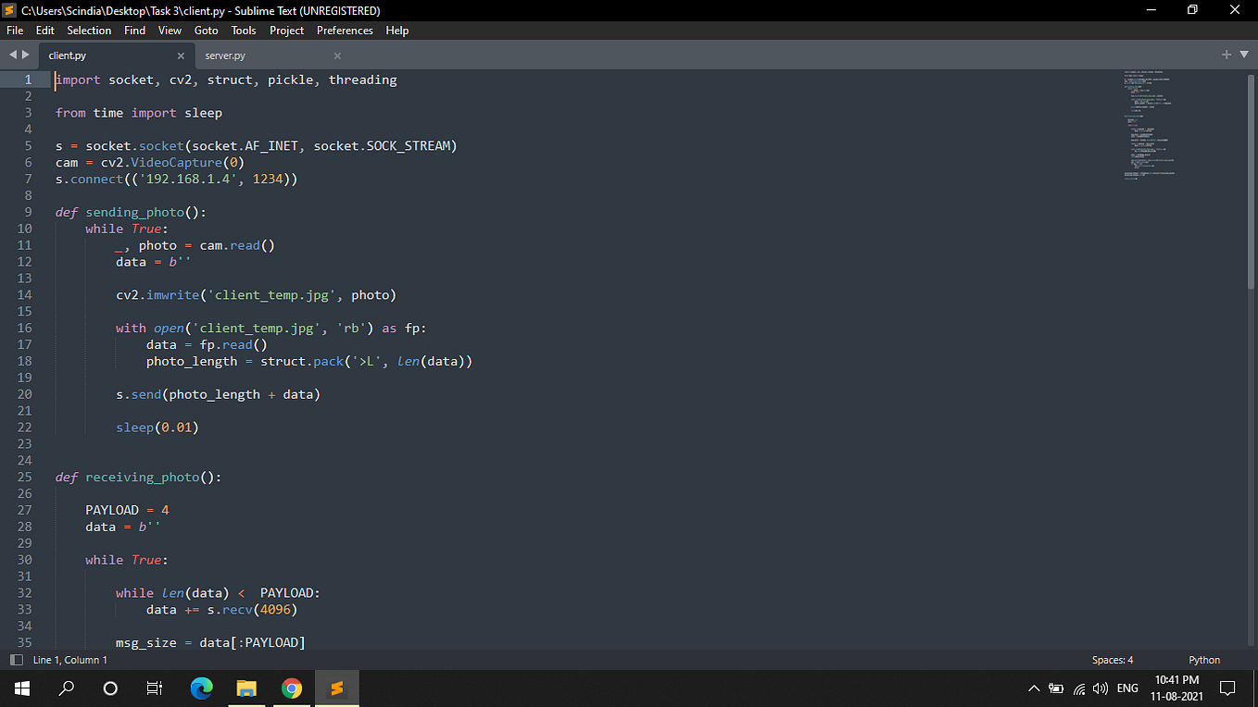Viewport: 1258px width, 707px height.
Task: Click the Windows Start button
Action: pyautogui.click(x=21, y=688)
